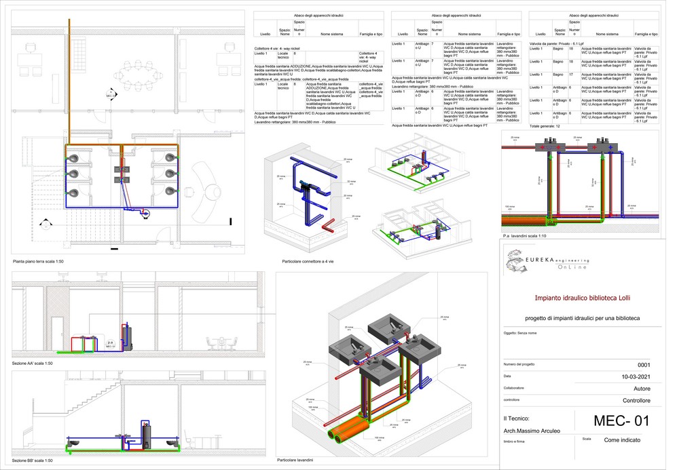Screen dimensions: 679x470
Task: Select the title 'Impianto idraulico biblioteca Lolli'
Action: 582,298
